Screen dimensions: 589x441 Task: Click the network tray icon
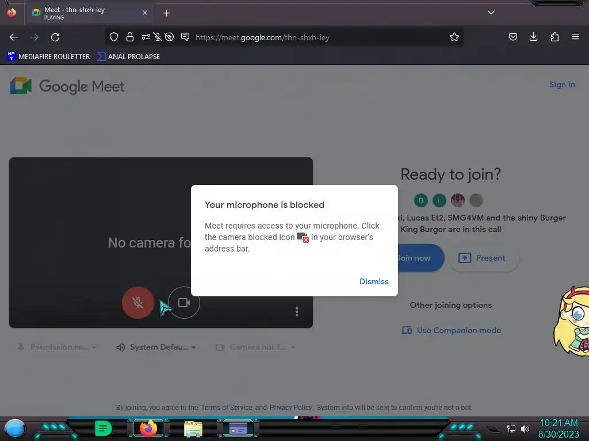(511, 428)
